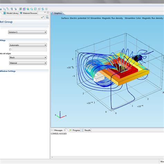164x164 pixels.
Task: Click the 'lot Group' panel heading
Action: 6,22
